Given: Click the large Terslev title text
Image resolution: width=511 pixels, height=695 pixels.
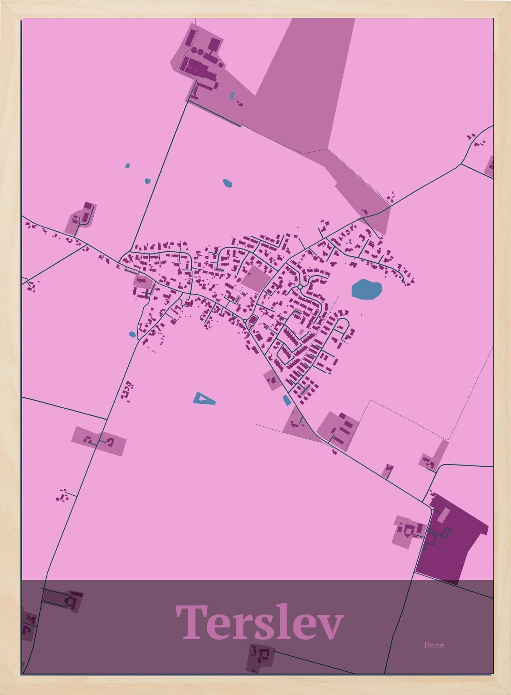Looking at the screenshot, I should [259, 622].
